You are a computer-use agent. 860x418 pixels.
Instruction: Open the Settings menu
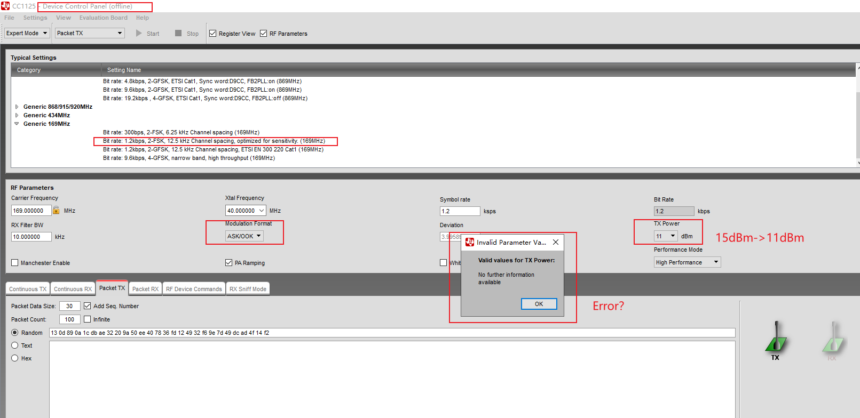35,18
